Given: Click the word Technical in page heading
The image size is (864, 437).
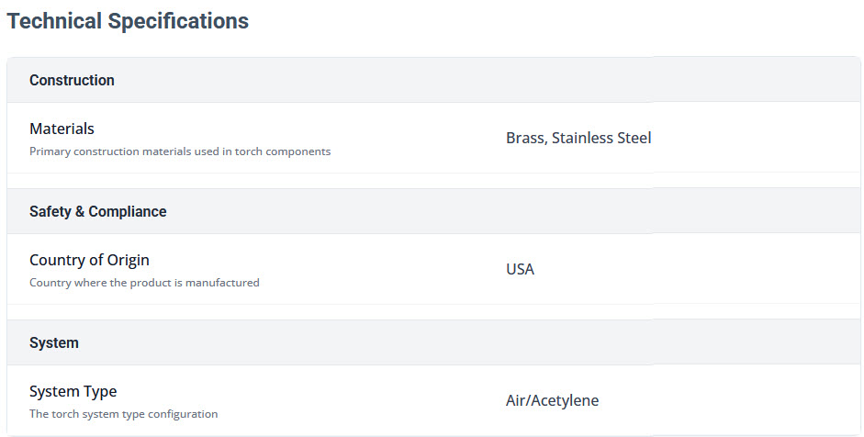Looking at the screenshot, I should tap(54, 21).
